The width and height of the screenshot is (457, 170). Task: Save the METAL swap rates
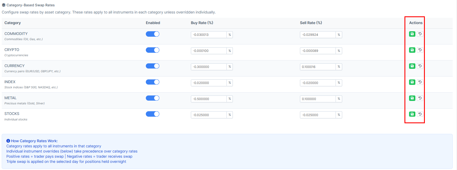click(412, 98)
